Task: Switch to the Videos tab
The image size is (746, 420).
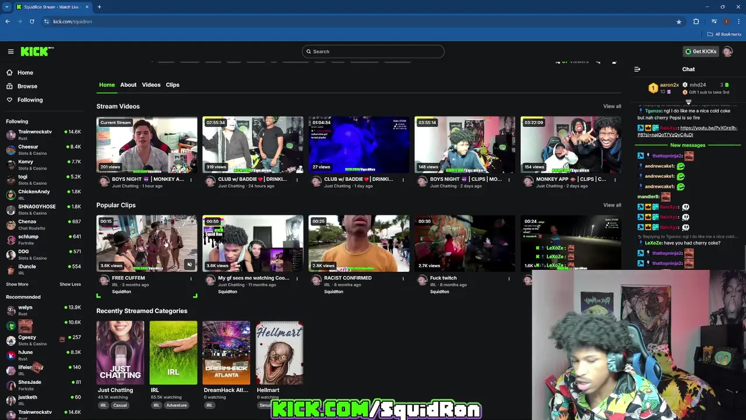Action: [x=151, y=85]
